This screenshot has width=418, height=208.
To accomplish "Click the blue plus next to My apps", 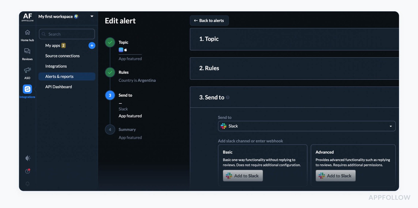I will [92, 45].
